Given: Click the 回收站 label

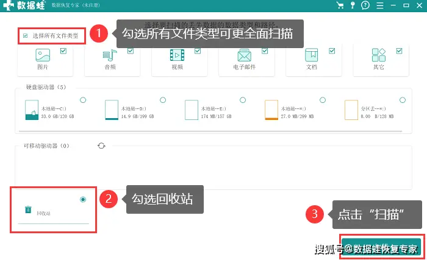Looking at the screenshot, I should [43, 214].
